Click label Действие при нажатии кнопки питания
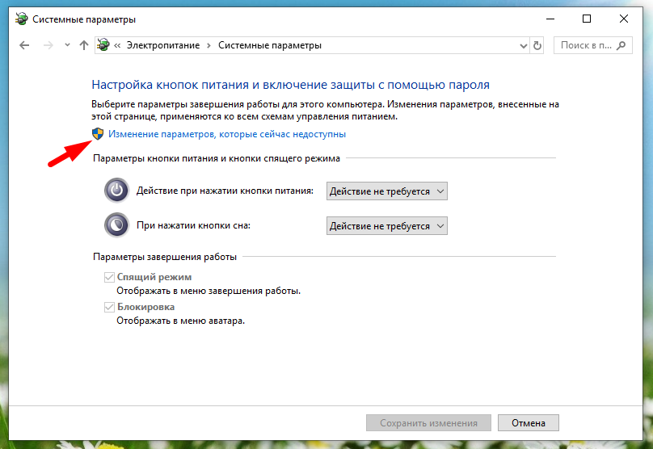The height and width of the screenshot is (449, 653). point(225,191)
